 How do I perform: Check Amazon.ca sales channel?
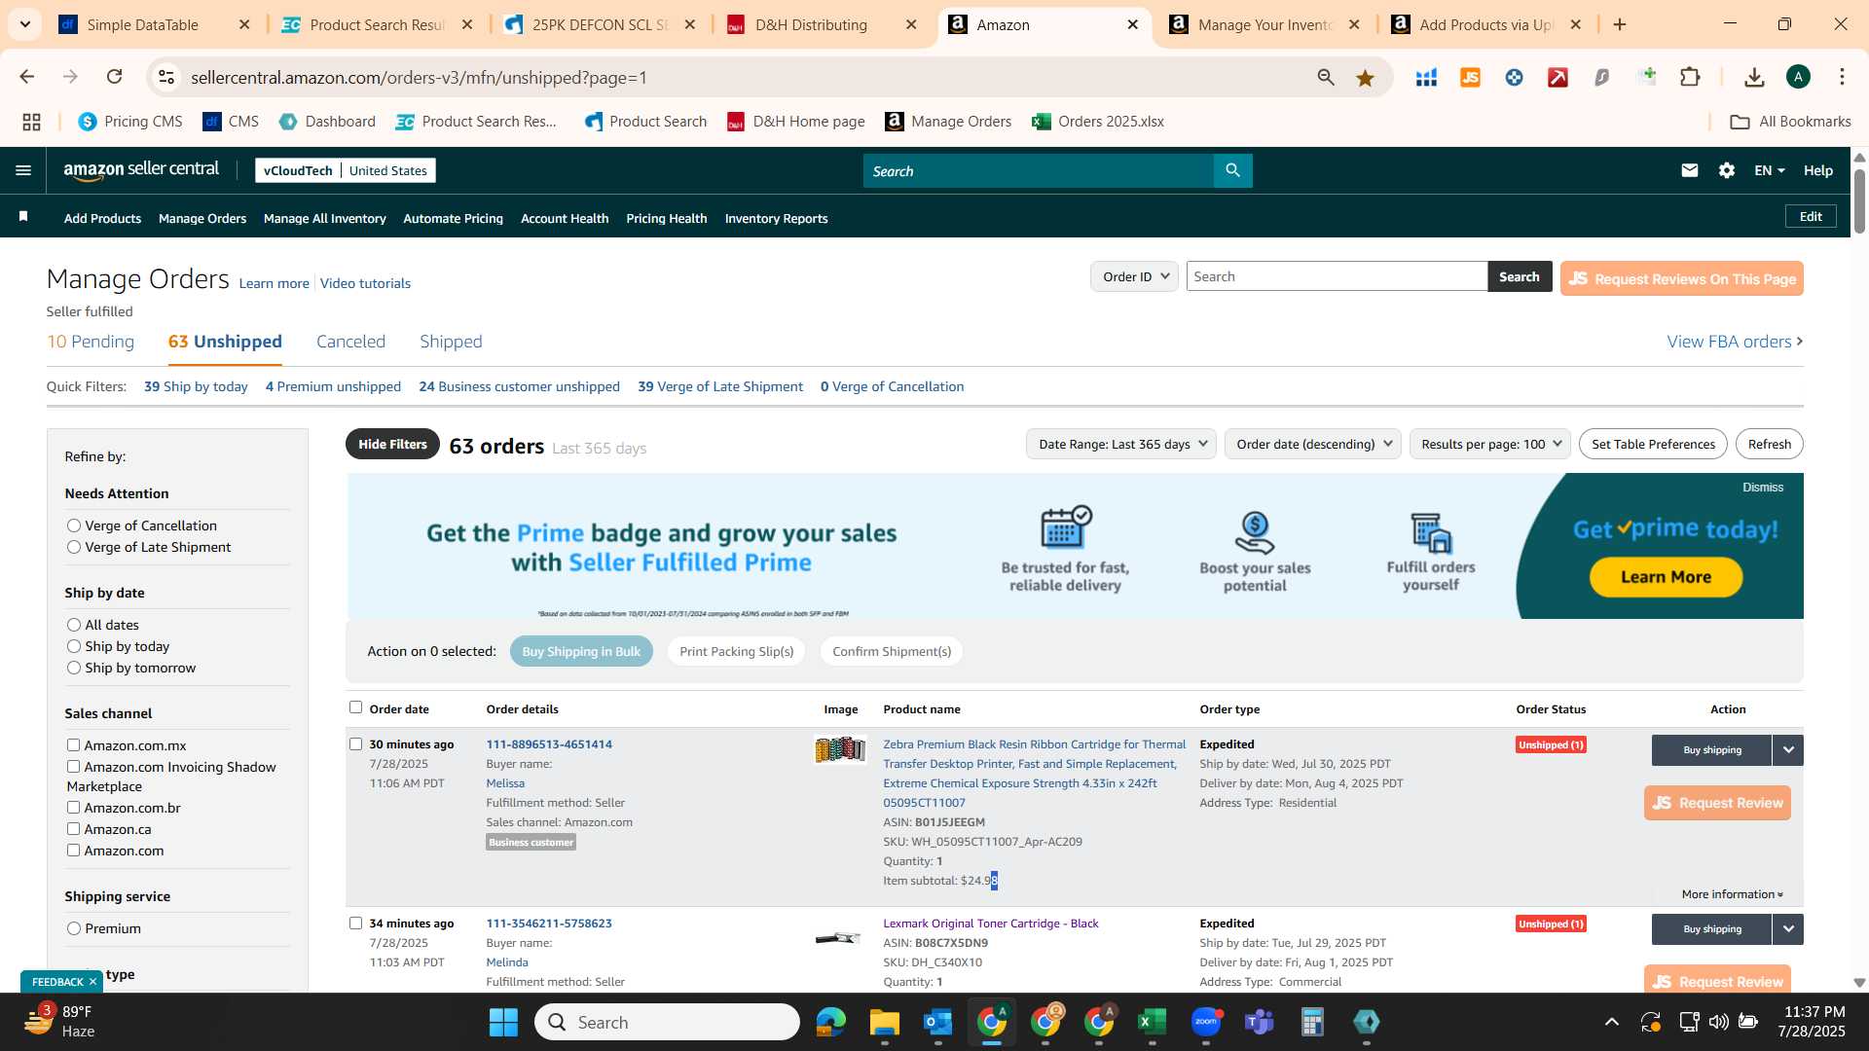point(73,828)
